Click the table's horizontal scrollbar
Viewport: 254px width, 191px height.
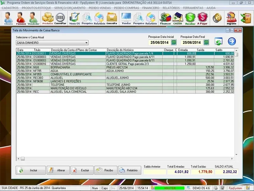127,158
